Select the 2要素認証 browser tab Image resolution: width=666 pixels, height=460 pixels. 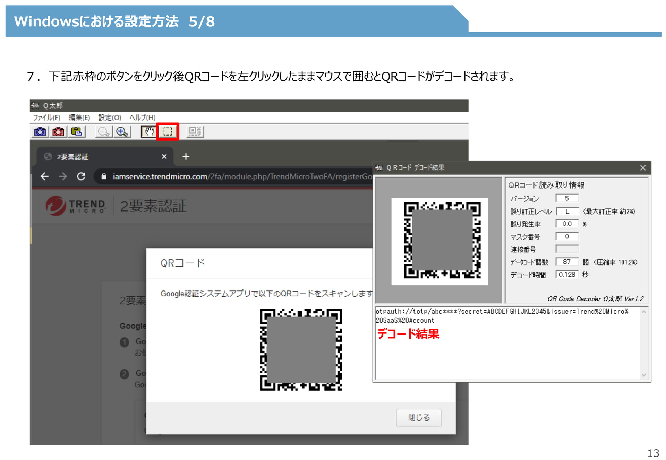click(x=105, y=157)
